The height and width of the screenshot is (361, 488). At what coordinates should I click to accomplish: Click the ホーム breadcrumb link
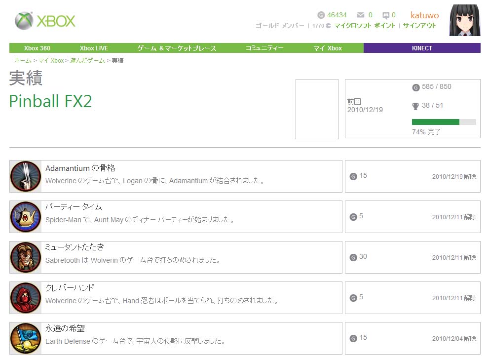23,60
